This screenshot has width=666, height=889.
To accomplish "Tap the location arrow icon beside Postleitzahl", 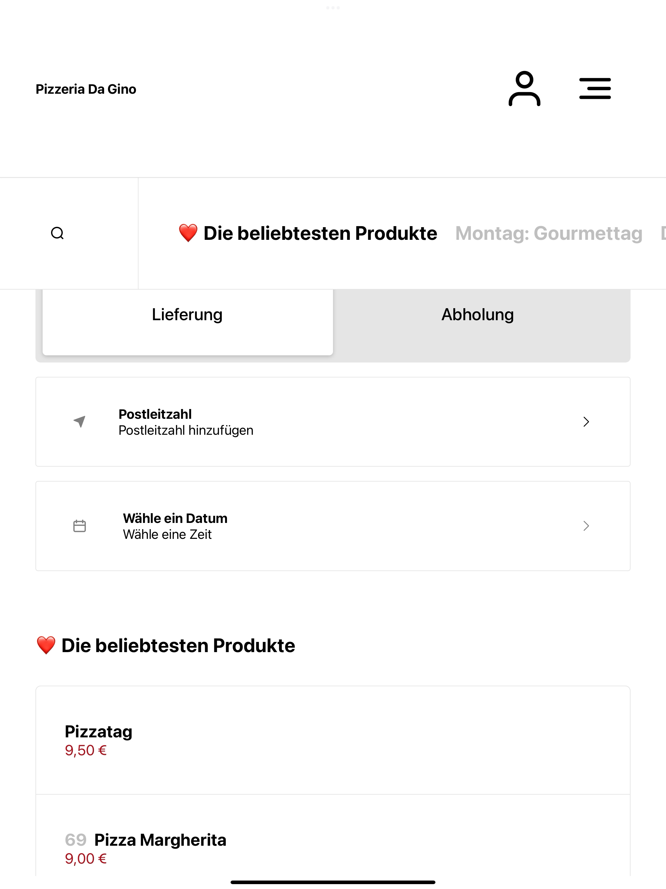I will pyautogui.click(x=80, y=422).
